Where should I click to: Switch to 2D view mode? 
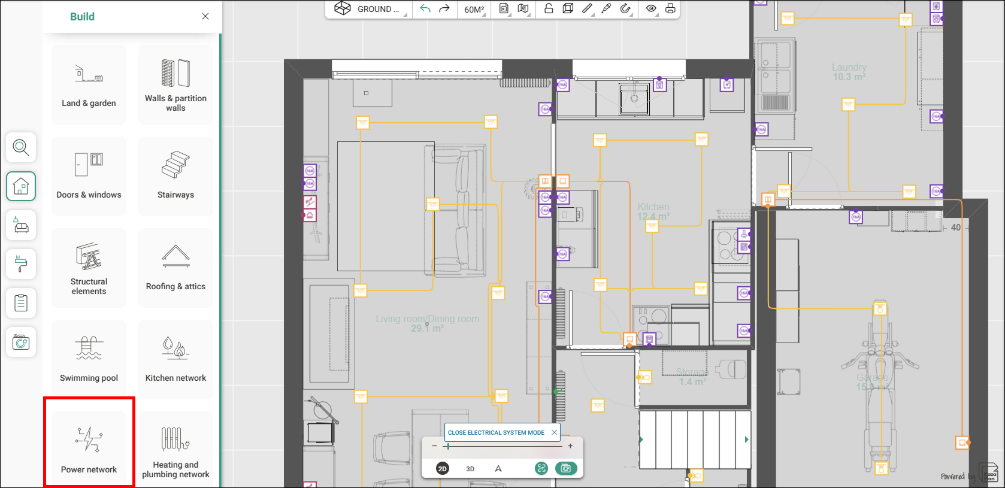click(442, 469)
